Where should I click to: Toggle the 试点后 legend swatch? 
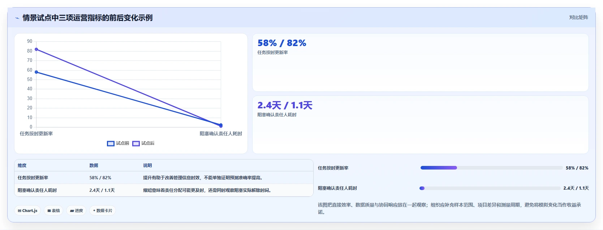pos(136,143)
